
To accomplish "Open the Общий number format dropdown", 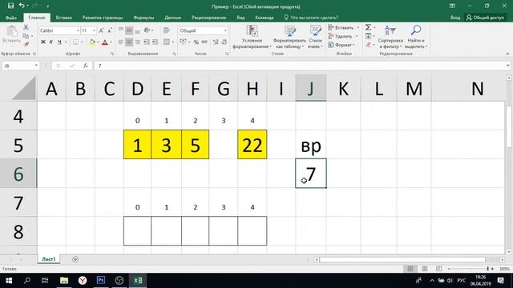I will pos(225,30).
